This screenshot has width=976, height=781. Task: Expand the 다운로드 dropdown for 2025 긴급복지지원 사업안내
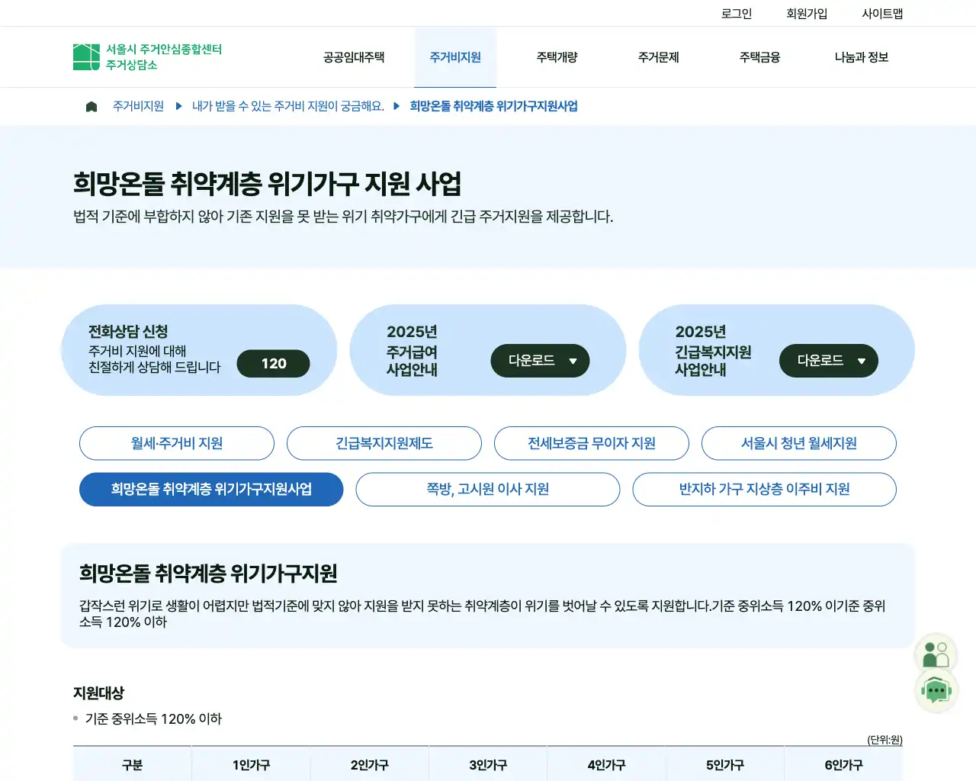coord(828,361)
